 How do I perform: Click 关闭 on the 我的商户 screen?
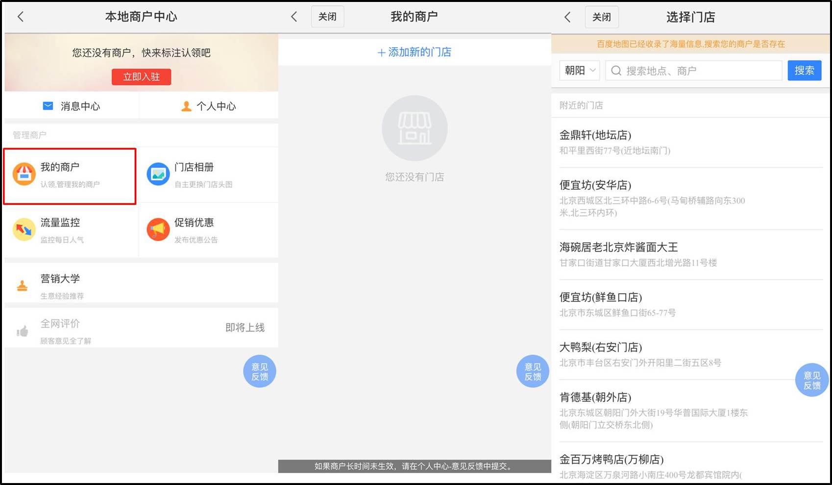coord(327,16)
